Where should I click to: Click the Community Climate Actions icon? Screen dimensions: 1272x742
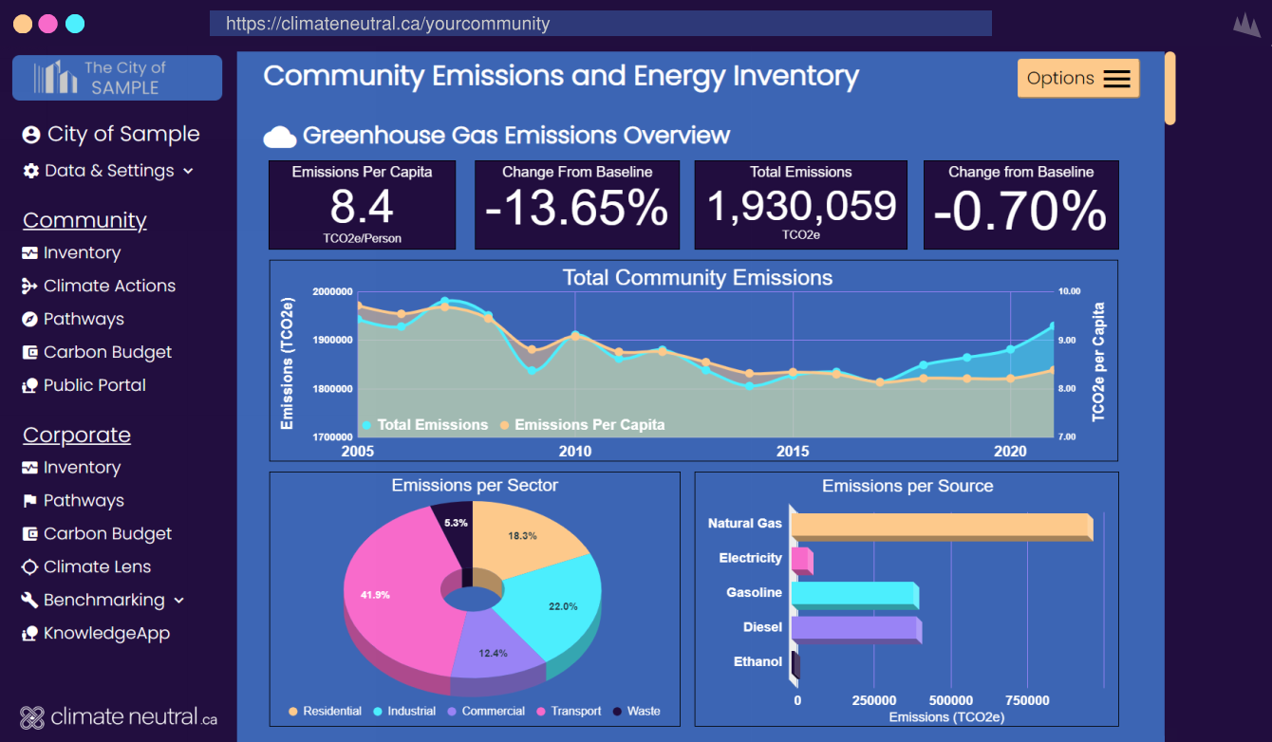29,286
